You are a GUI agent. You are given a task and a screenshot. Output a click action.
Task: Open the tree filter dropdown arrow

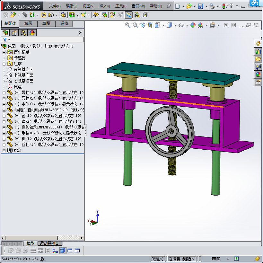coord(9,39)
